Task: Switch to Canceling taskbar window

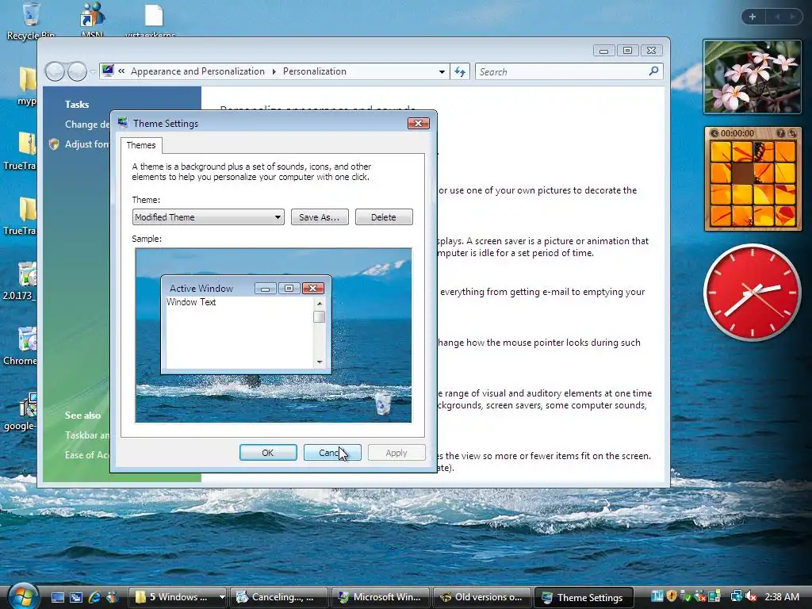Action: pos(278,597)
